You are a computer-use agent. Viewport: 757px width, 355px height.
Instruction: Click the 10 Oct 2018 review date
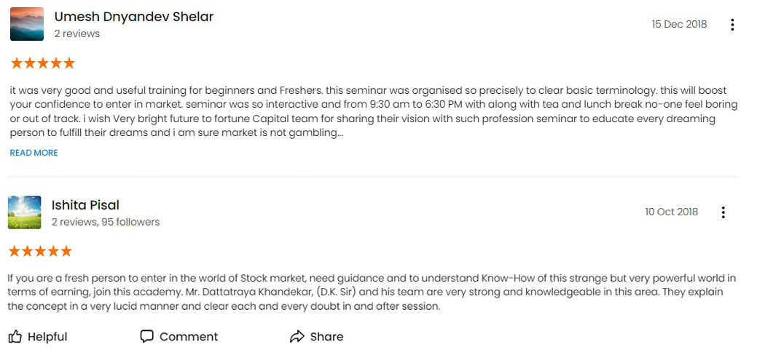672,212
